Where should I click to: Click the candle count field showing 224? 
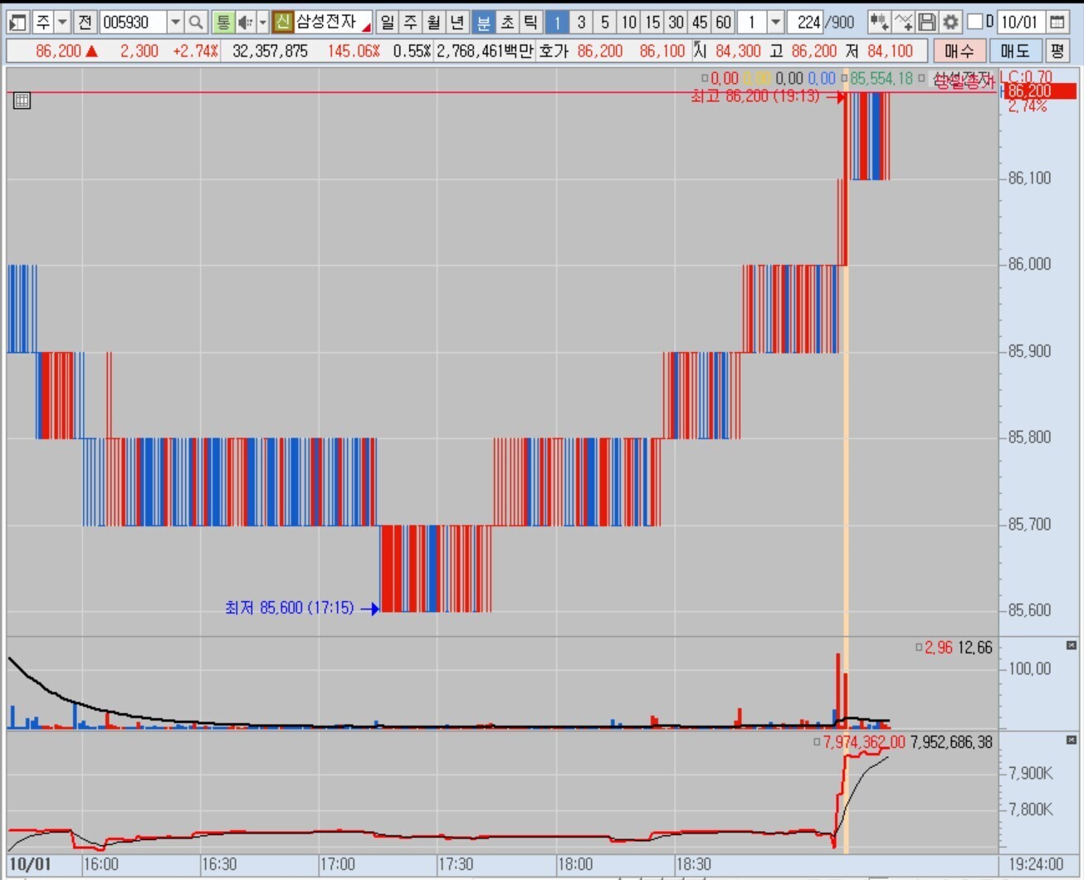[x=807, y=22]
